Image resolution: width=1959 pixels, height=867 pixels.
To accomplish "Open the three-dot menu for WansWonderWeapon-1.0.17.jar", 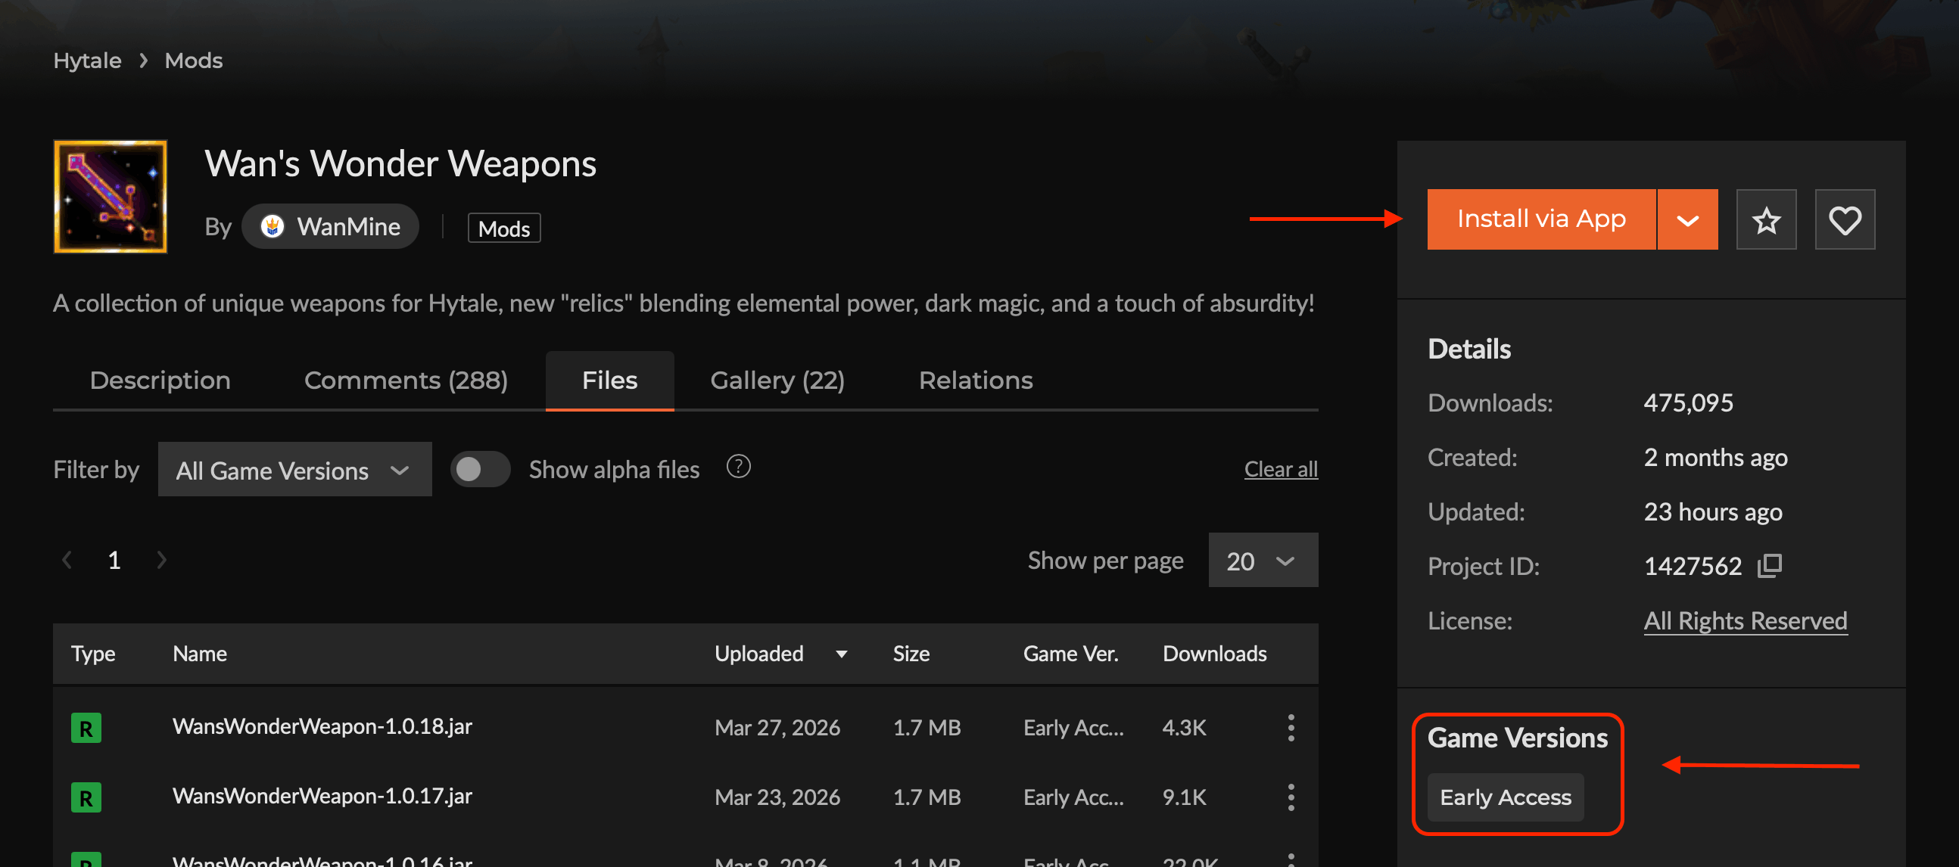I will (1291, 797).
